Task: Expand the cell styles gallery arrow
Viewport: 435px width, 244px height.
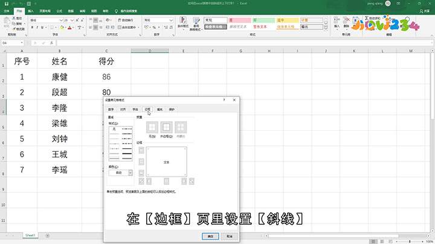Action: (x=326, y=28)
